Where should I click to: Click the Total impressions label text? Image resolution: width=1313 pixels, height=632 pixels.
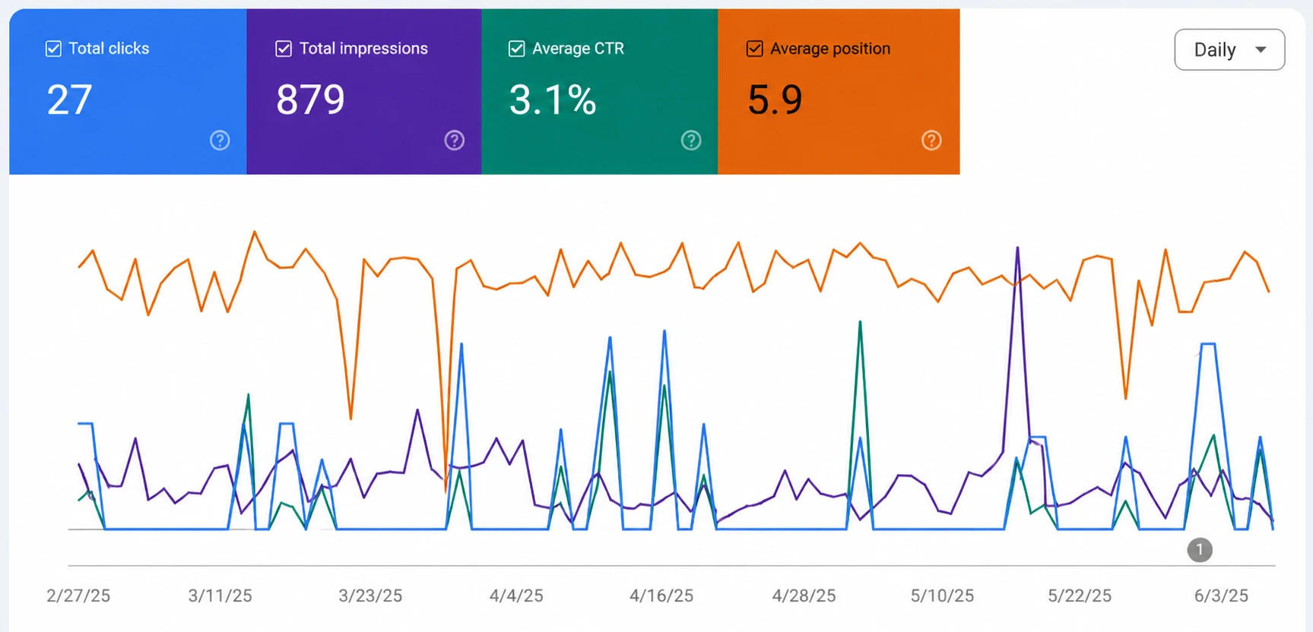point(363,49)
